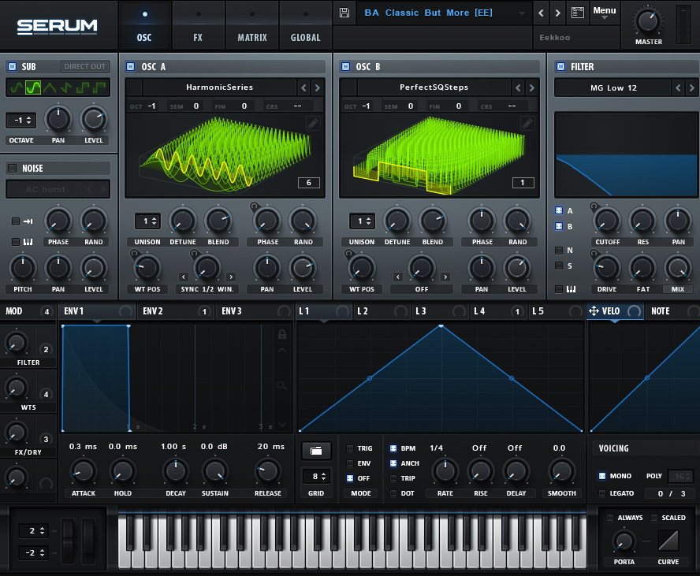
Task: Click the MIX label in filter section
Action: click(678, 289)
